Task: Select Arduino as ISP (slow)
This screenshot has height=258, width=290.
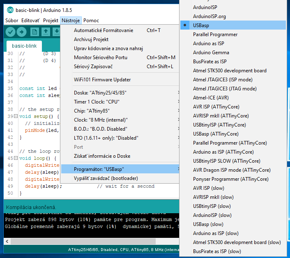Action: (x=233, y=233)
